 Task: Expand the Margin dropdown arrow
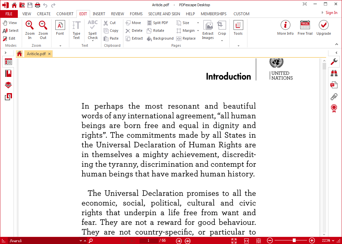click(198, 30)
